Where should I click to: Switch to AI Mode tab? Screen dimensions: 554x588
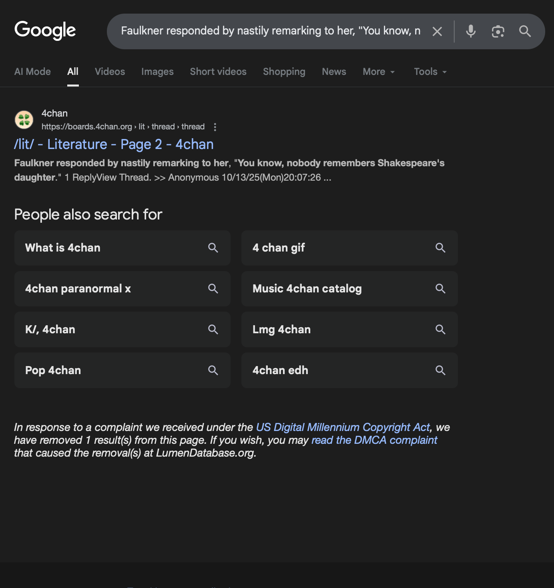pyautogui.click(x=32, y=72)
